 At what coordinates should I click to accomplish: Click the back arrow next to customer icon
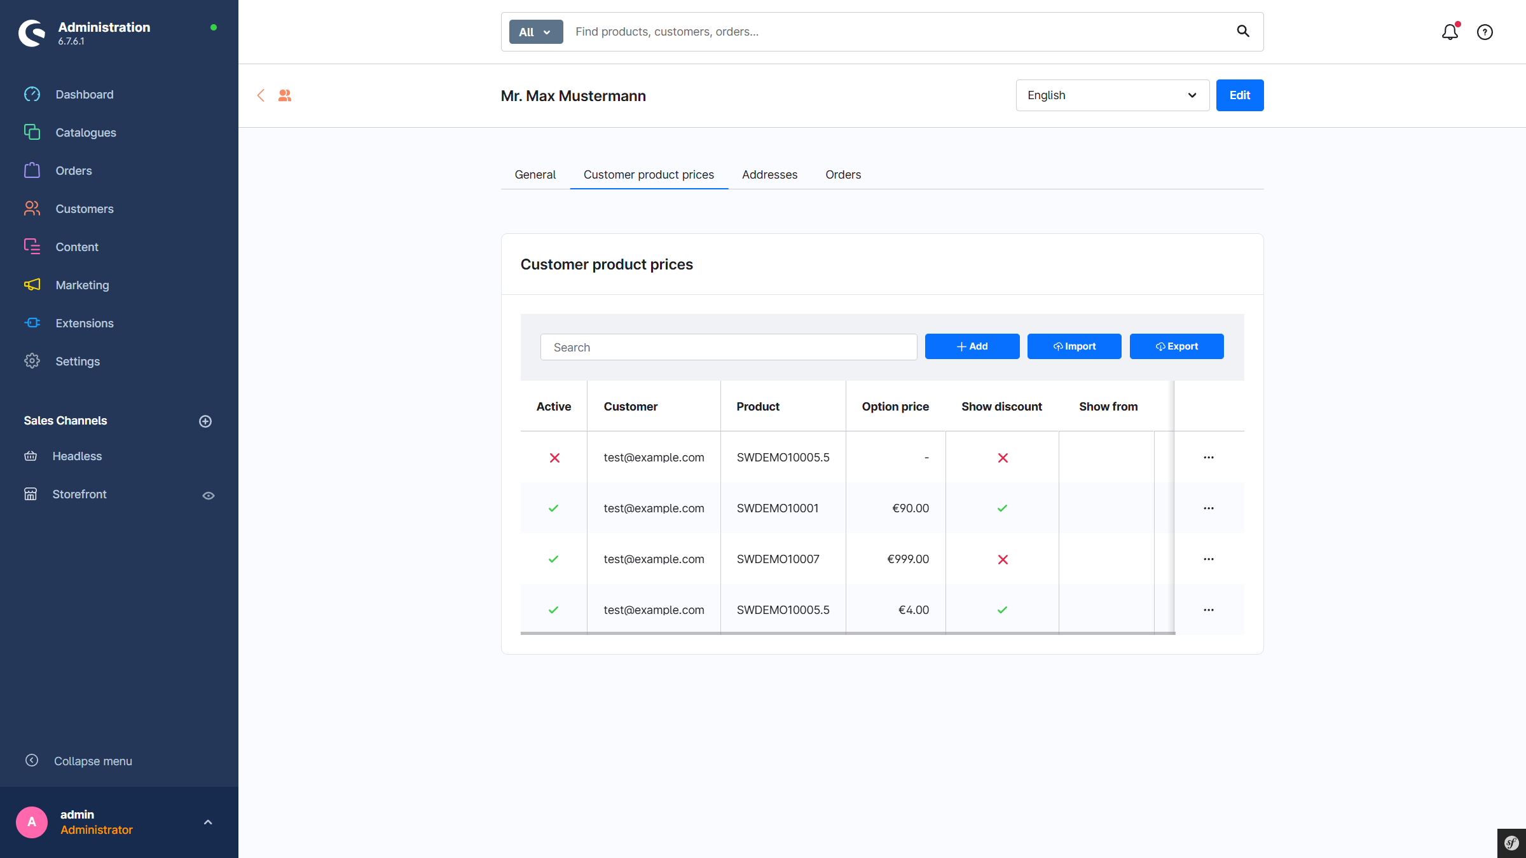pos(261,95)
